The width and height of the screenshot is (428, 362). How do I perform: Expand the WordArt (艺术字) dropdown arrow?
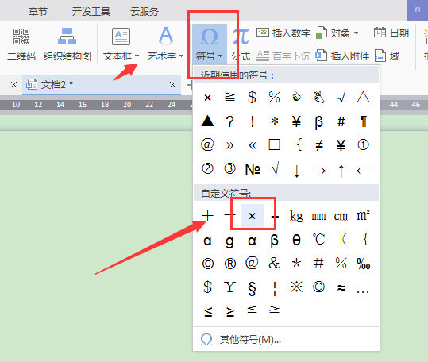(x=182, y=56)
